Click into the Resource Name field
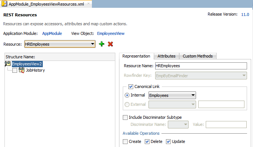Image resolution: width=253 pixels, height=147 pixels. point(201,66)
